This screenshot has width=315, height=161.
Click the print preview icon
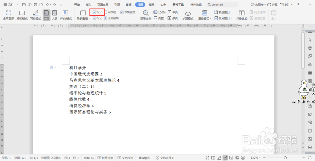tap(41, 4)
